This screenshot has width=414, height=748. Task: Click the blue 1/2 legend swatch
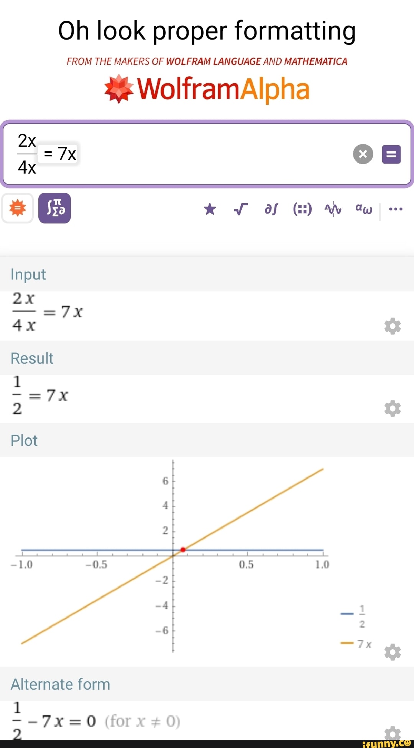pos(347,614)
